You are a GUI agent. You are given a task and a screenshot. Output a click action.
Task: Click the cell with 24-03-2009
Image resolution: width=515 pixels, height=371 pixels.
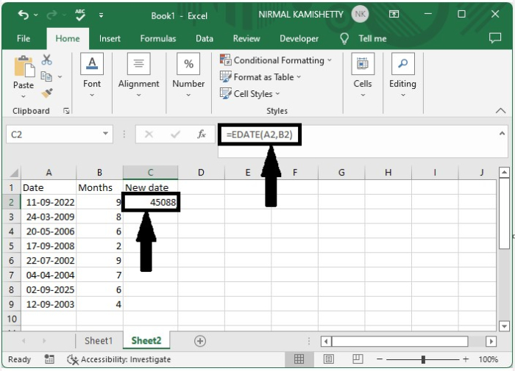click(49, 217)
